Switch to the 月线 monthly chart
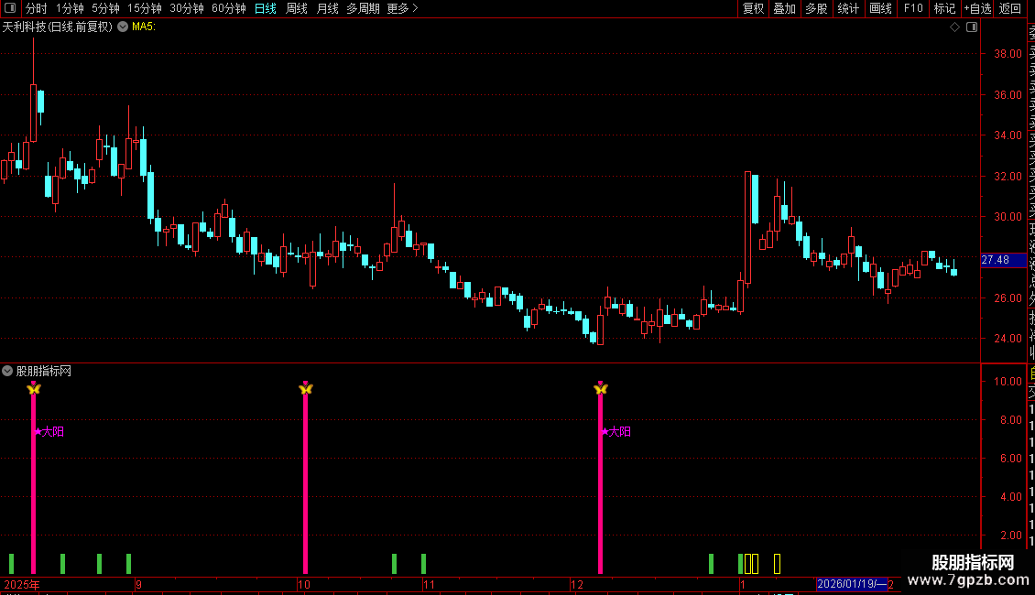 (327, 8)
